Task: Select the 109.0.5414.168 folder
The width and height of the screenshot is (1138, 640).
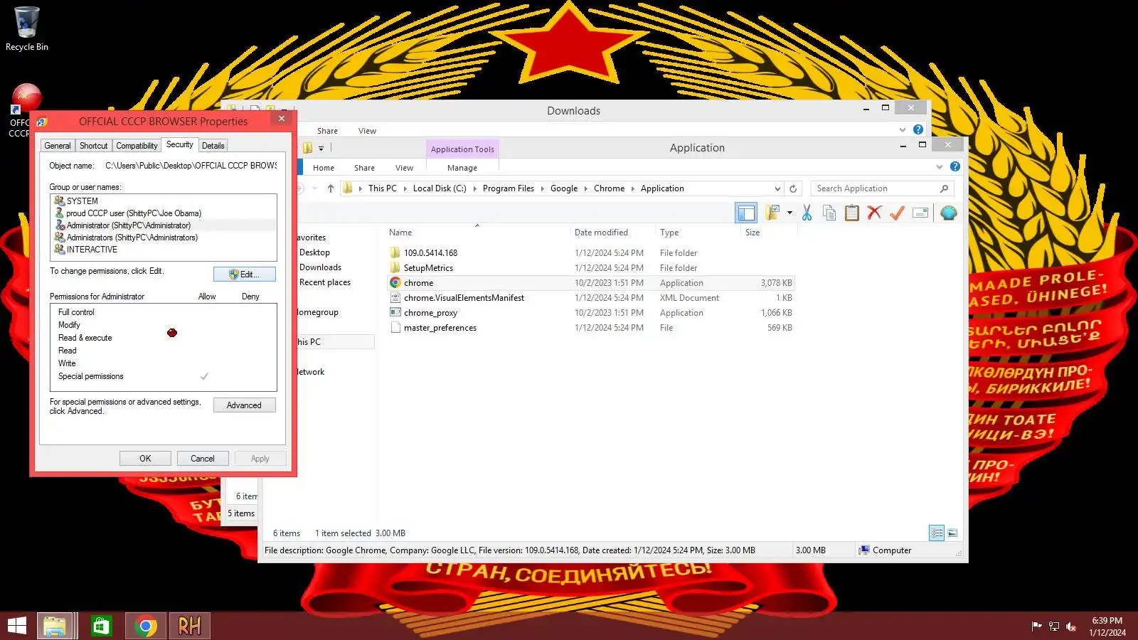Action: point(590,253)
